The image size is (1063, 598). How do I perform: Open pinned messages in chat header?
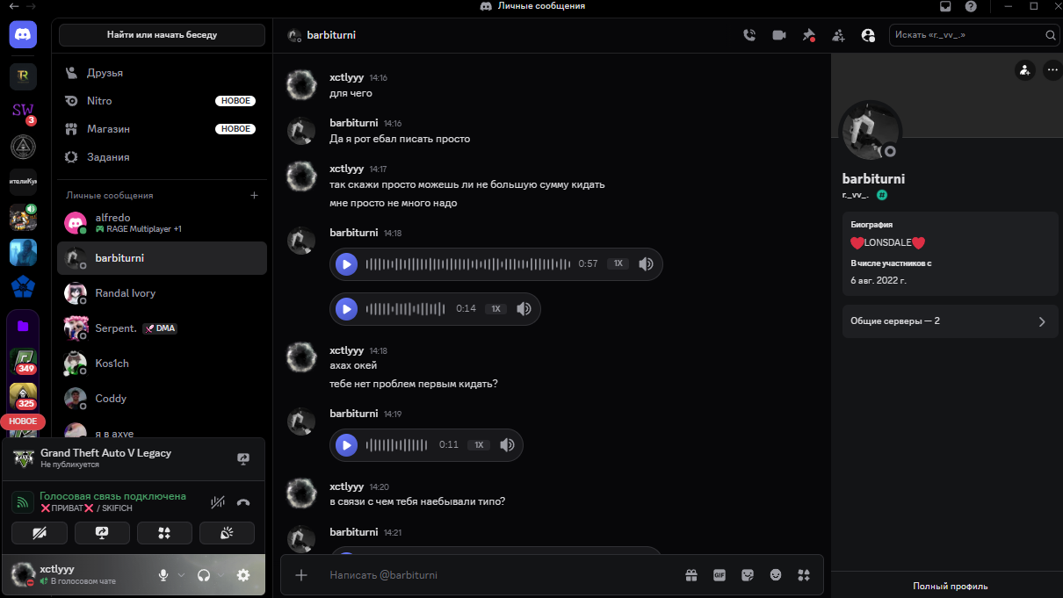tap(809, 35)
